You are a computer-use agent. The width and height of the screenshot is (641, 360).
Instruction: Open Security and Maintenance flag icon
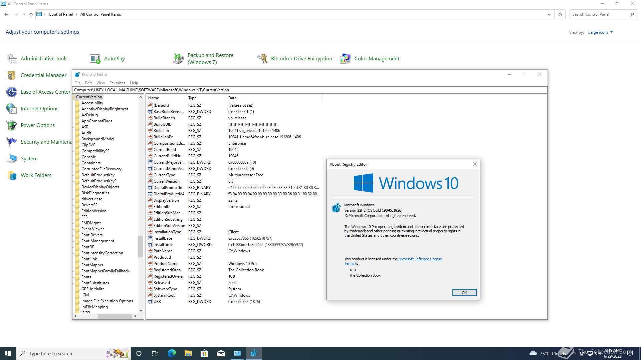point(12,142)
